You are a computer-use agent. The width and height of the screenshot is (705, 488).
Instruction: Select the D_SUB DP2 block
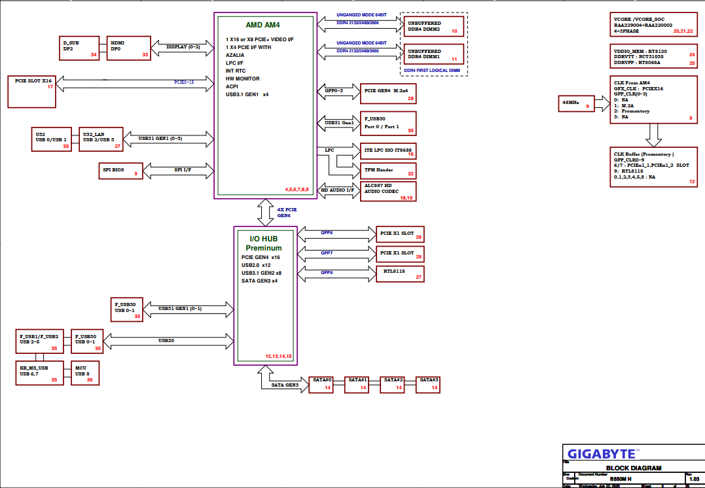tap(79, 48)
